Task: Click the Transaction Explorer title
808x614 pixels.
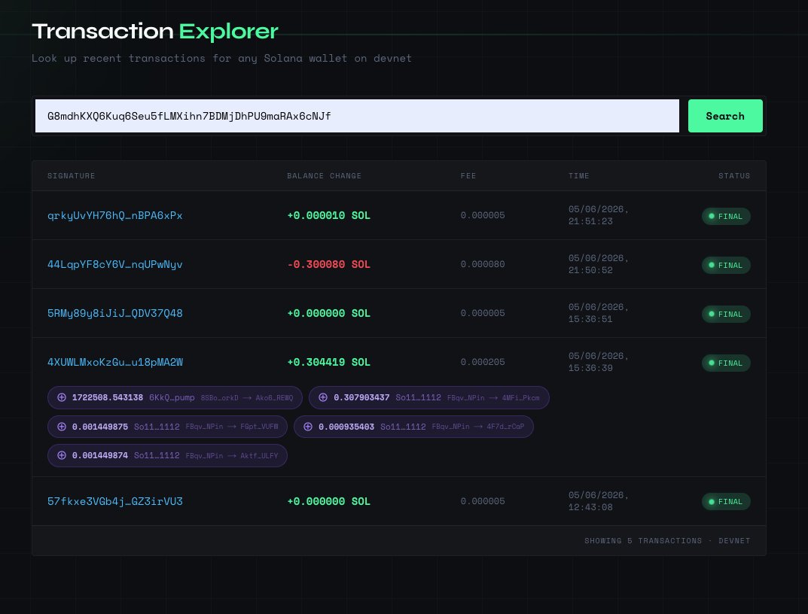Action: tap(155, 32)
